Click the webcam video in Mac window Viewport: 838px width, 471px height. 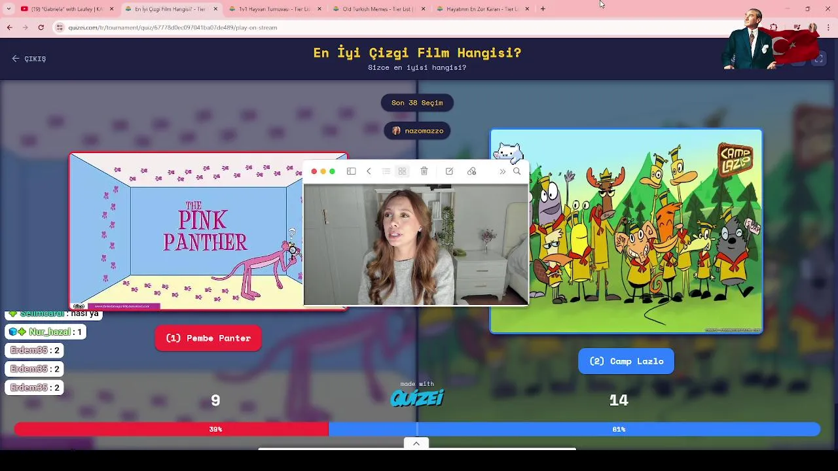point(416,245)
